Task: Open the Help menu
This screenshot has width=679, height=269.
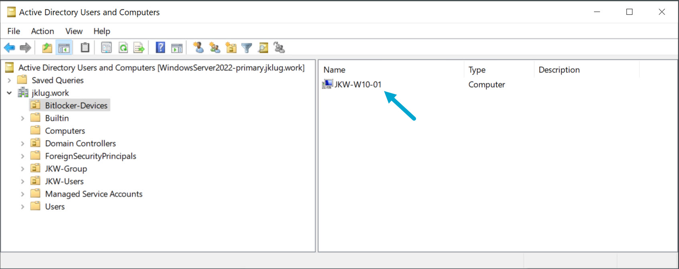Action: [x=102, y=31]
